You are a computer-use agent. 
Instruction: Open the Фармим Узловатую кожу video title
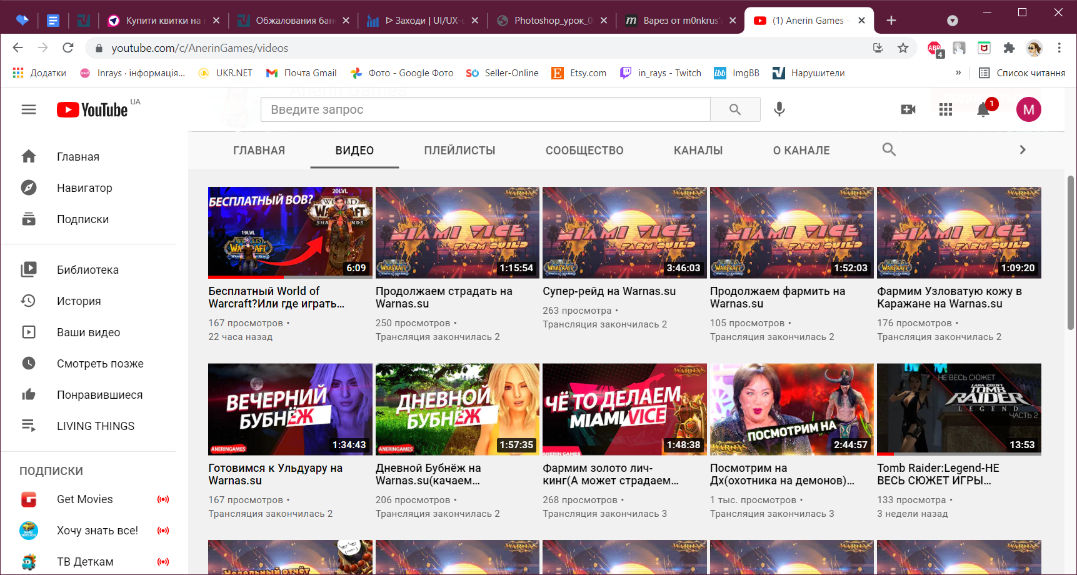coord(949,297)
